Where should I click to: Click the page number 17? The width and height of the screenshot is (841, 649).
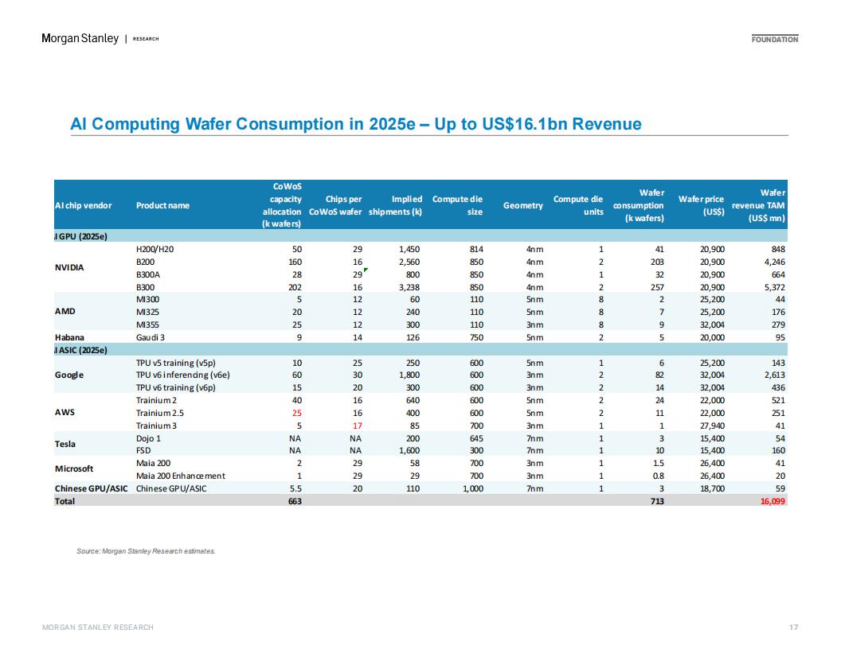click(x=794, y=627)
